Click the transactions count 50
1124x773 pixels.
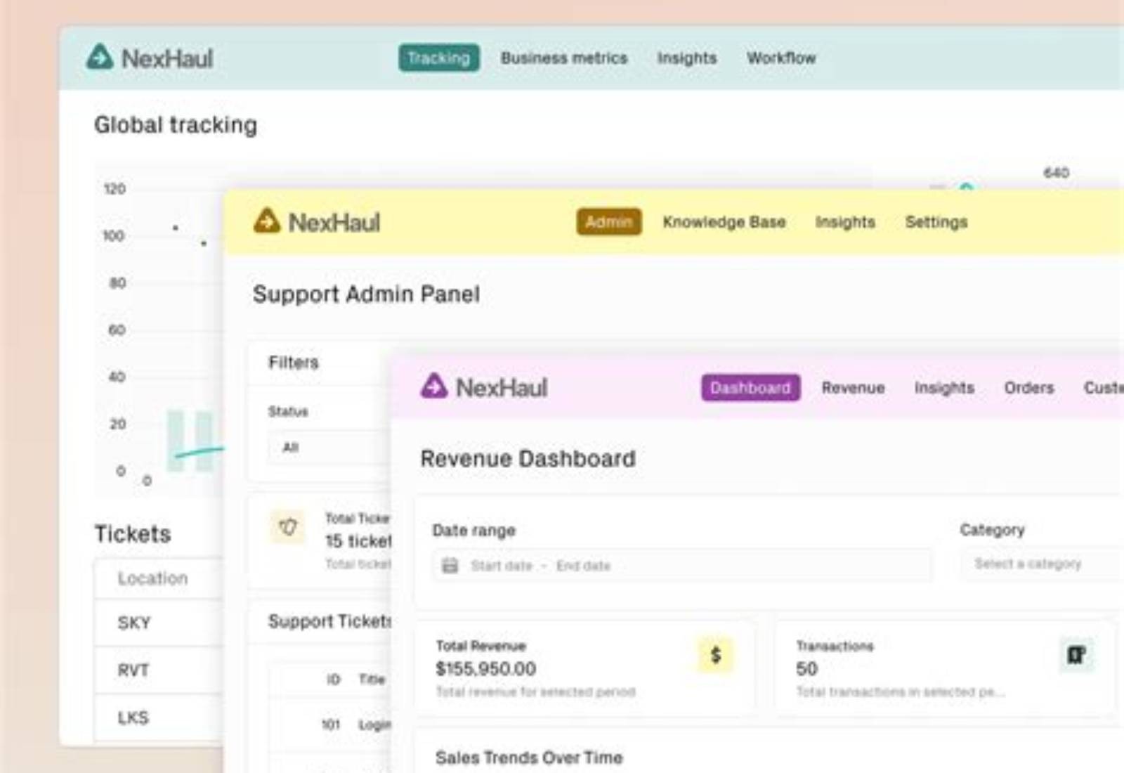(x=806, y=668)
